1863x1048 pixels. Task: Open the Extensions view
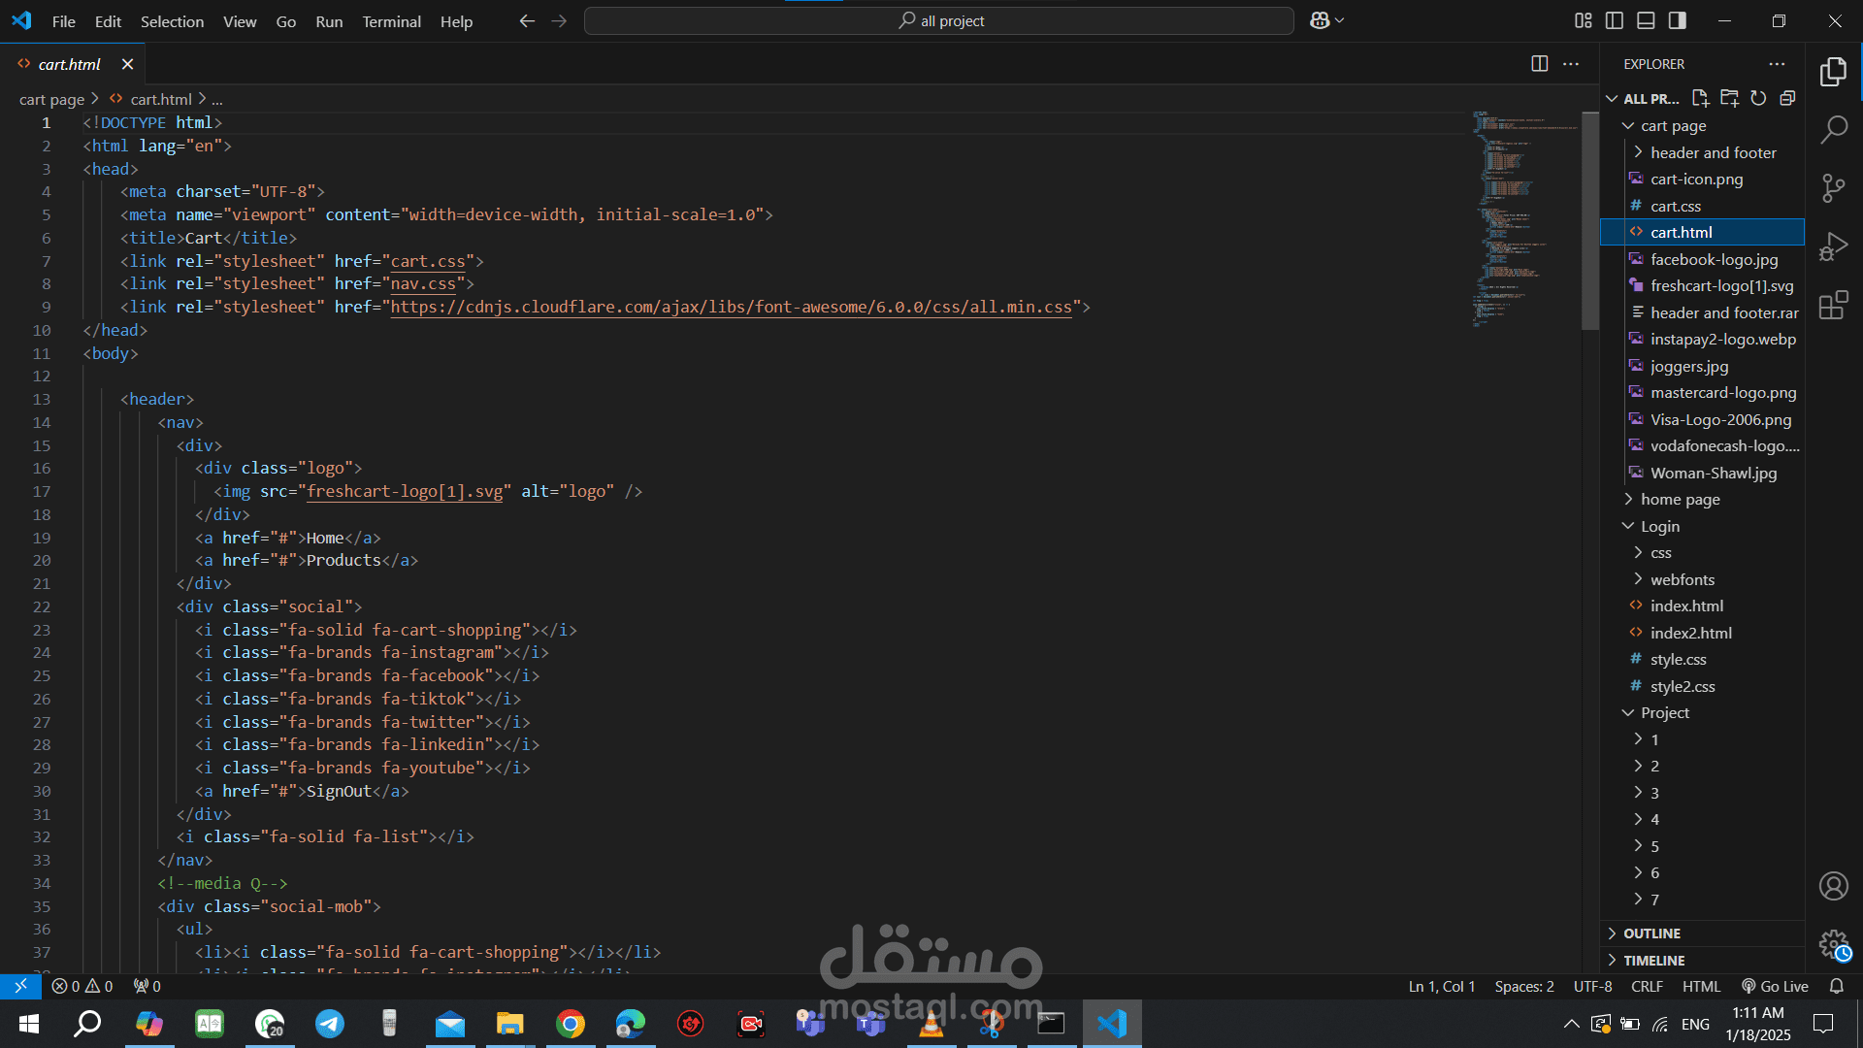[x=1833, y=306]
